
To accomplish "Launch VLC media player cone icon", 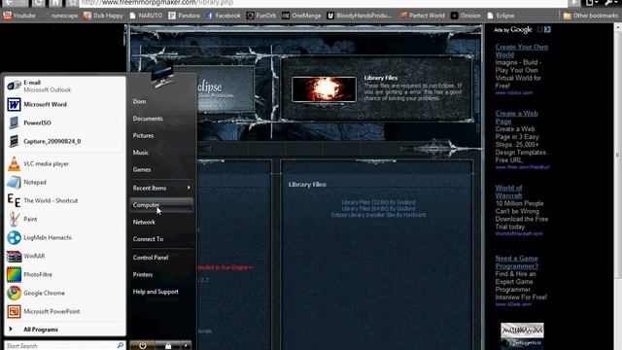I will point(14,163).
